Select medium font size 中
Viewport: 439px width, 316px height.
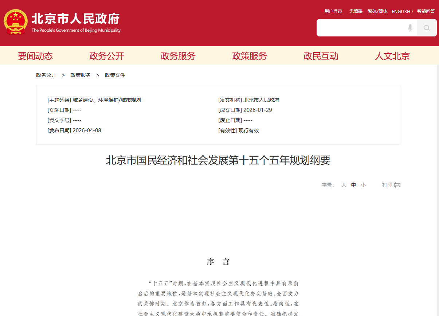pos(353,185)
